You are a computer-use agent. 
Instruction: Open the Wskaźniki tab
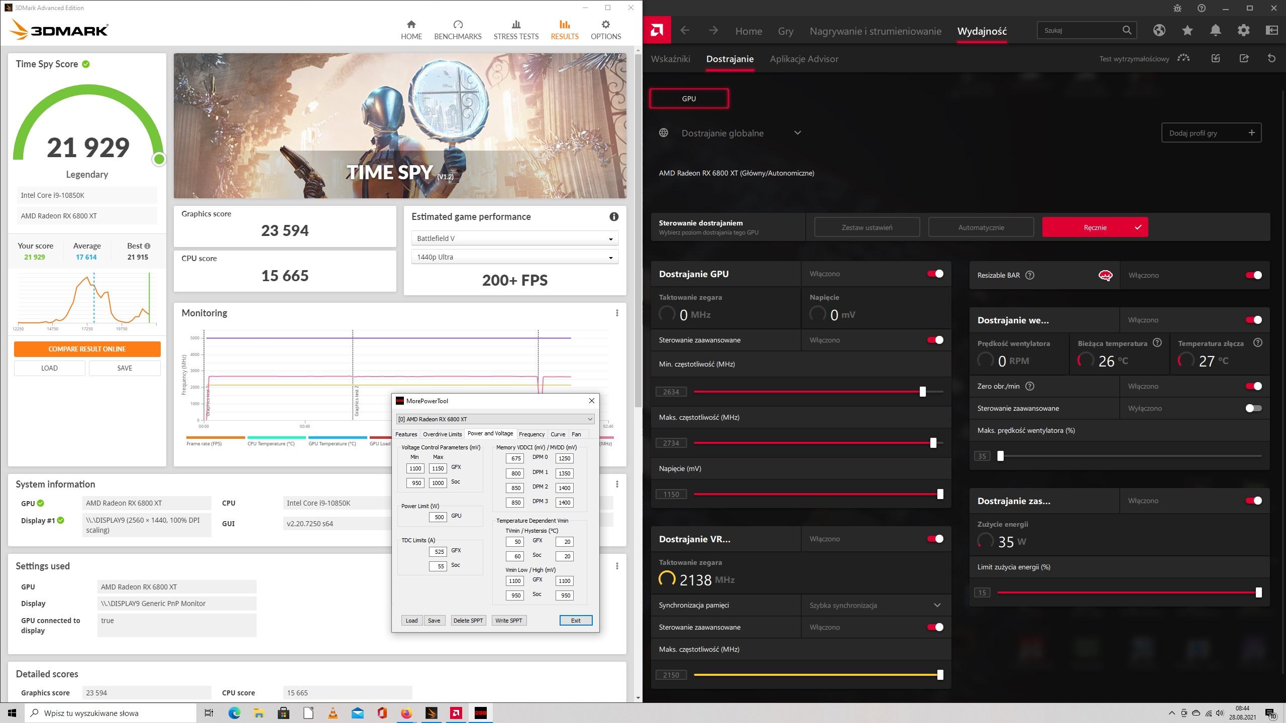pyautogui.click(x=670, y=59)
